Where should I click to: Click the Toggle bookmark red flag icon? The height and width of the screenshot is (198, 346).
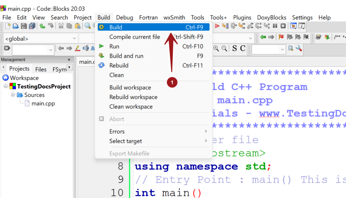(281, 37)
